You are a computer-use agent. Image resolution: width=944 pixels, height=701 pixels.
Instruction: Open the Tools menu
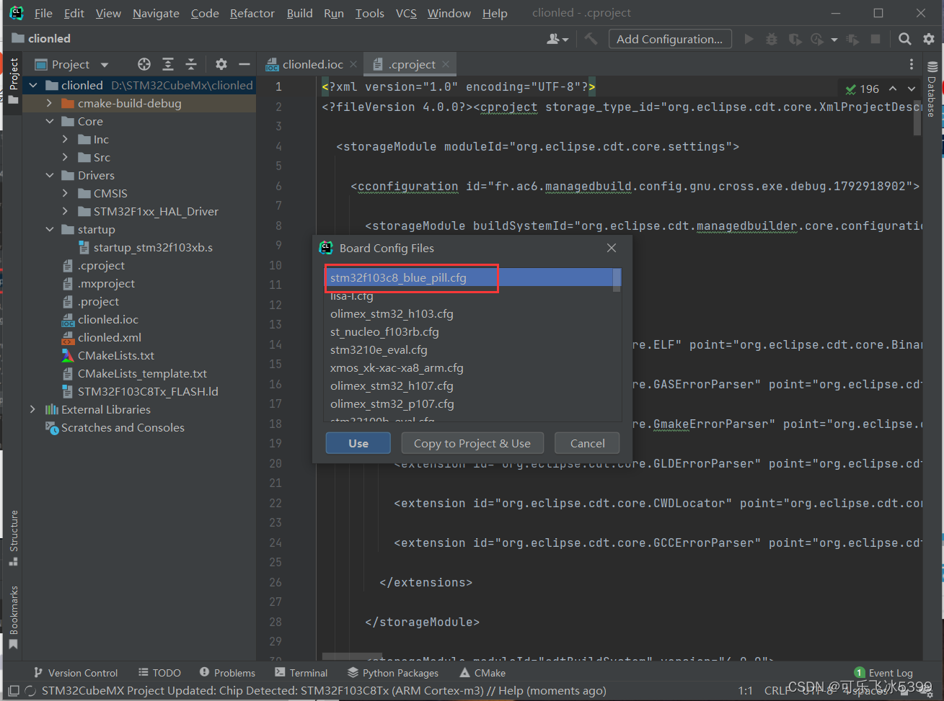click(369, 13)
